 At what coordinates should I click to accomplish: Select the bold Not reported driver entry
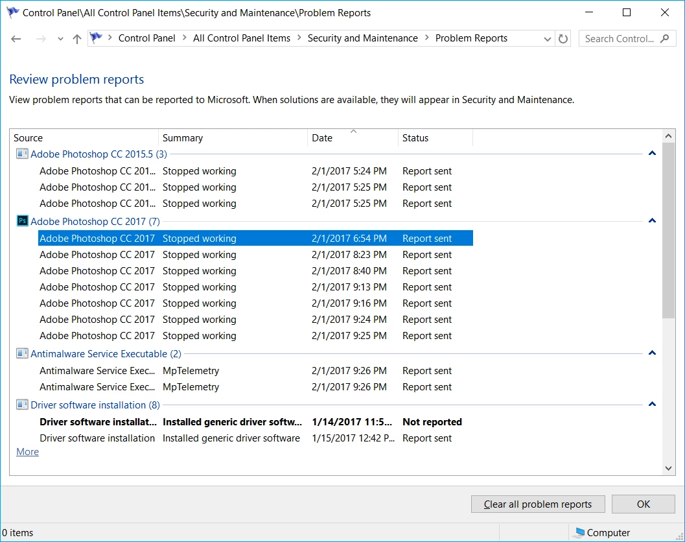(x=255, y=422)
